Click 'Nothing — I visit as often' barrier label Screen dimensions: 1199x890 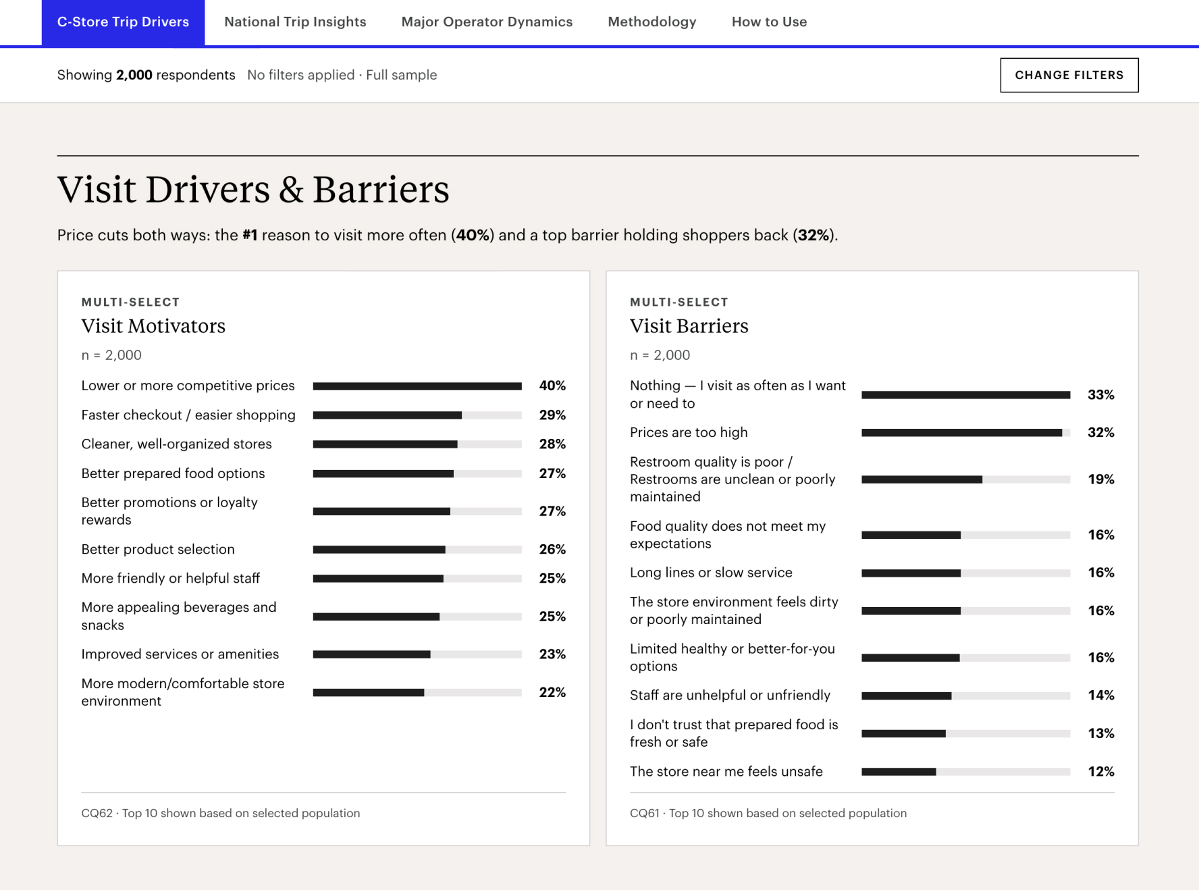[737, 394]
